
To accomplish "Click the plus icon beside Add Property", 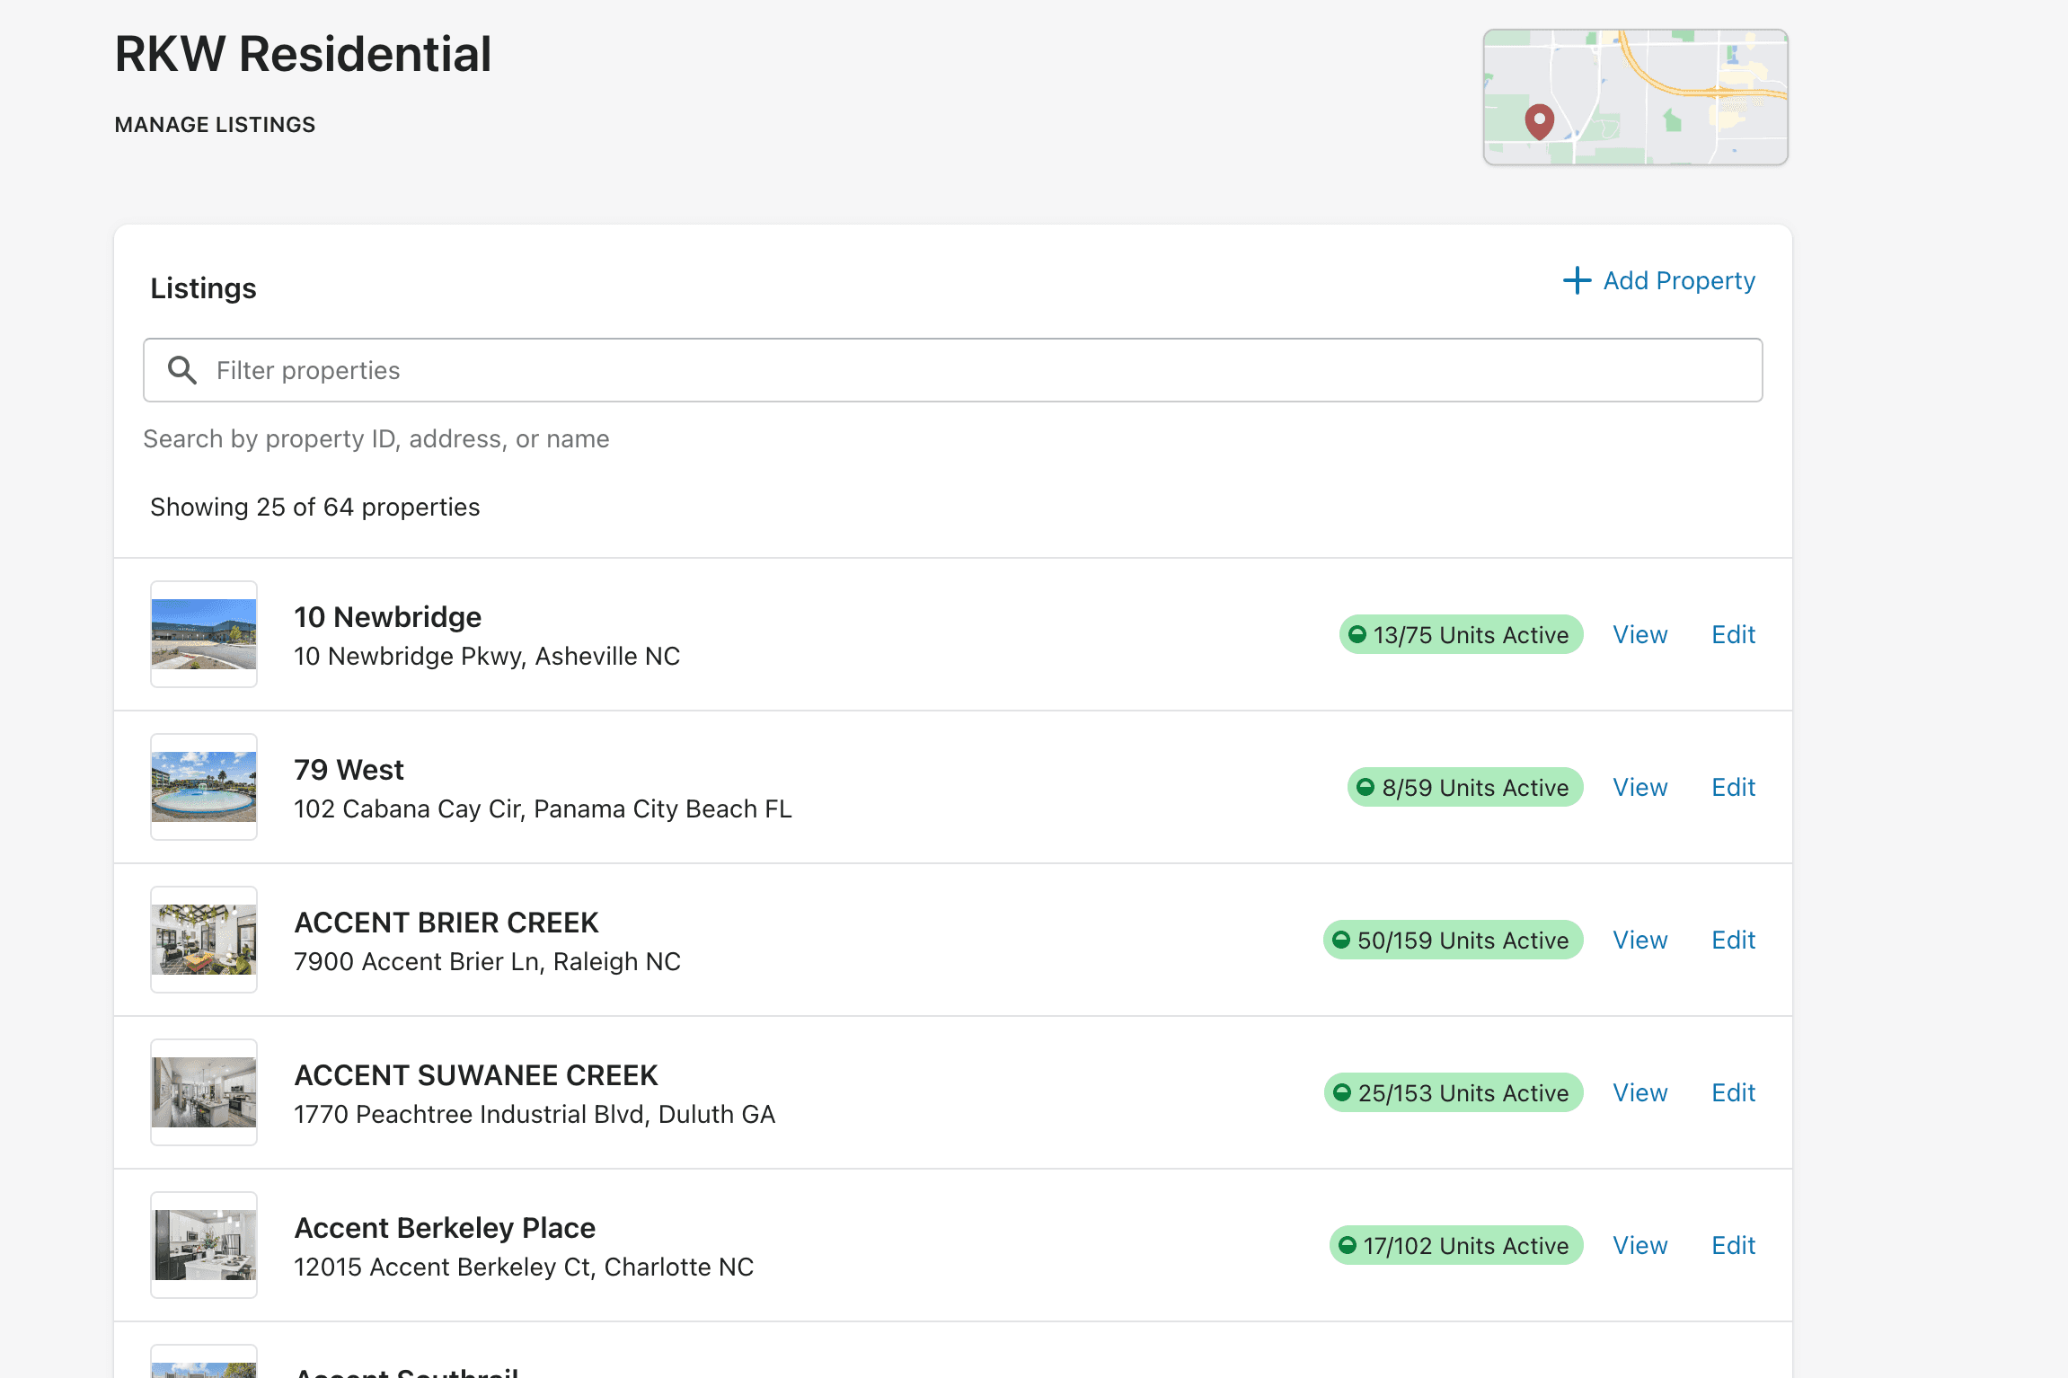I will click(1577, 280).
